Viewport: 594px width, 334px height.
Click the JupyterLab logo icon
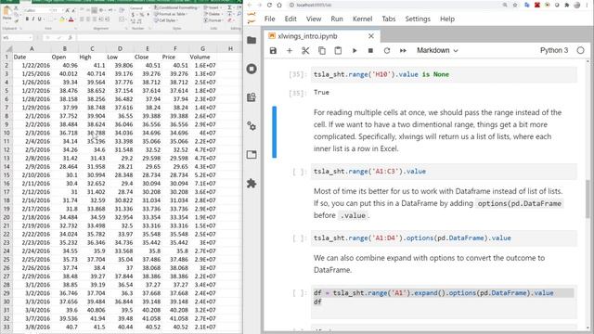(x=252, y=19)
